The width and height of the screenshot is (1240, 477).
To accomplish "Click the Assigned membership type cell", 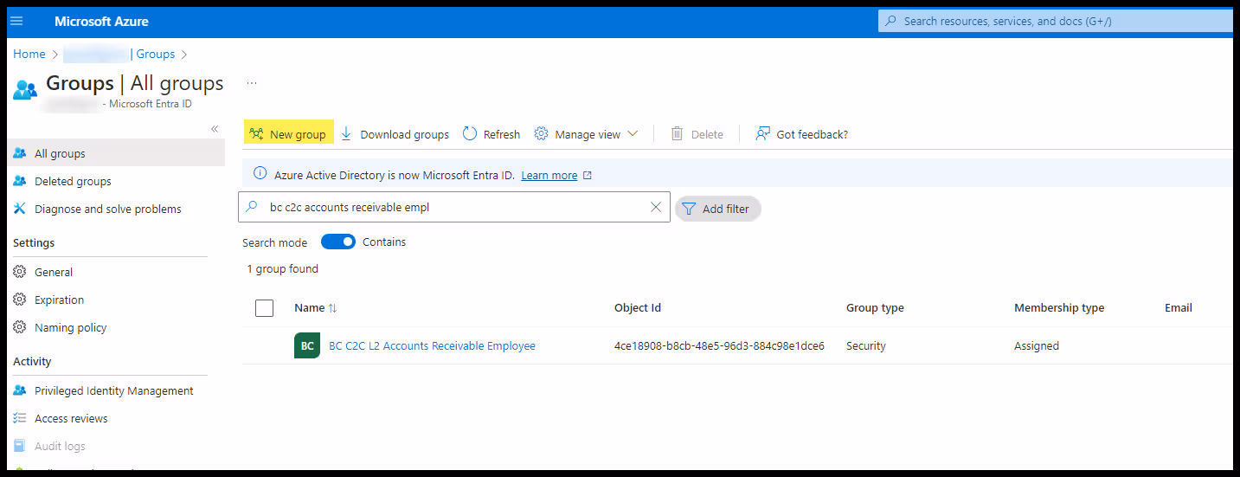I will point(1037,345).
